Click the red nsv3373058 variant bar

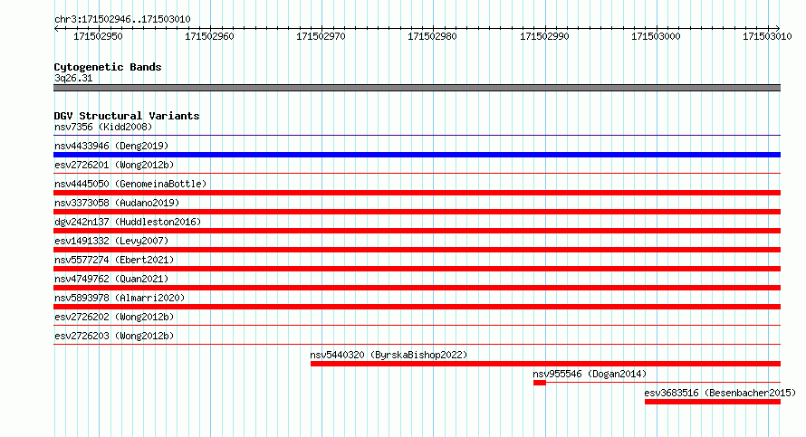pos(417,212)
